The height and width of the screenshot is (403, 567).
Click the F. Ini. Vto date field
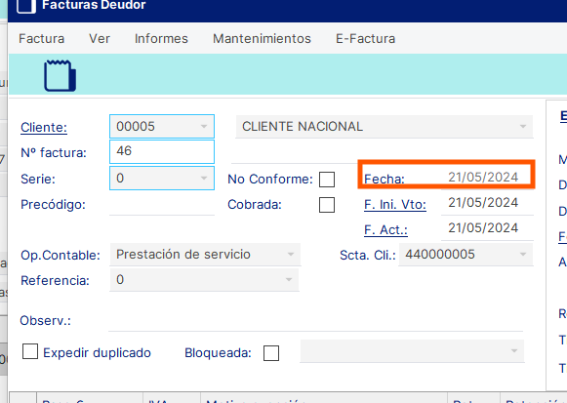pyautogui.click(x=487, y=203)
